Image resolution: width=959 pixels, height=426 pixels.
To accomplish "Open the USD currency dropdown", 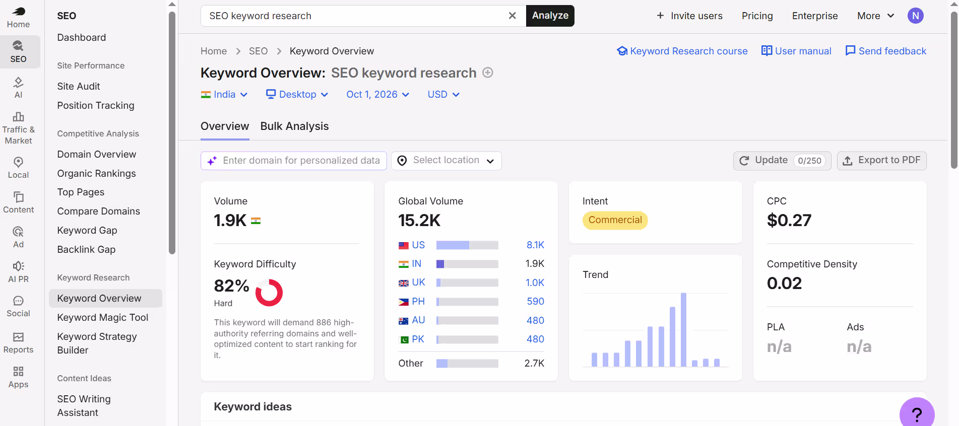I will 443,95.
